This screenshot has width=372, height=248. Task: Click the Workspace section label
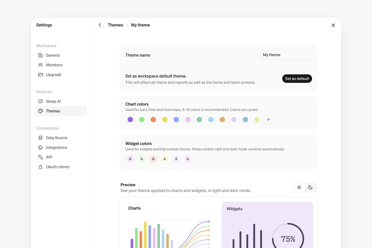pos(46,46)
